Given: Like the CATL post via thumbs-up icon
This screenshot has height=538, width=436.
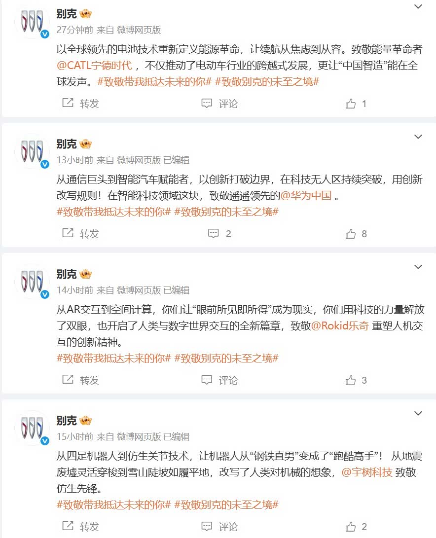Looking at the screenshot, I should click(351, 103).
